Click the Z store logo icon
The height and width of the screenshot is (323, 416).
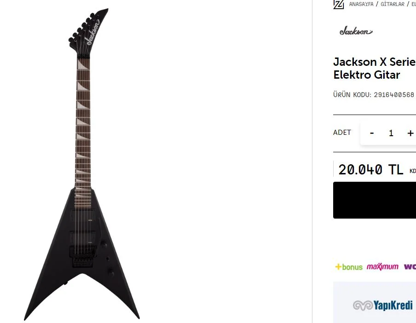coord(339,5)
